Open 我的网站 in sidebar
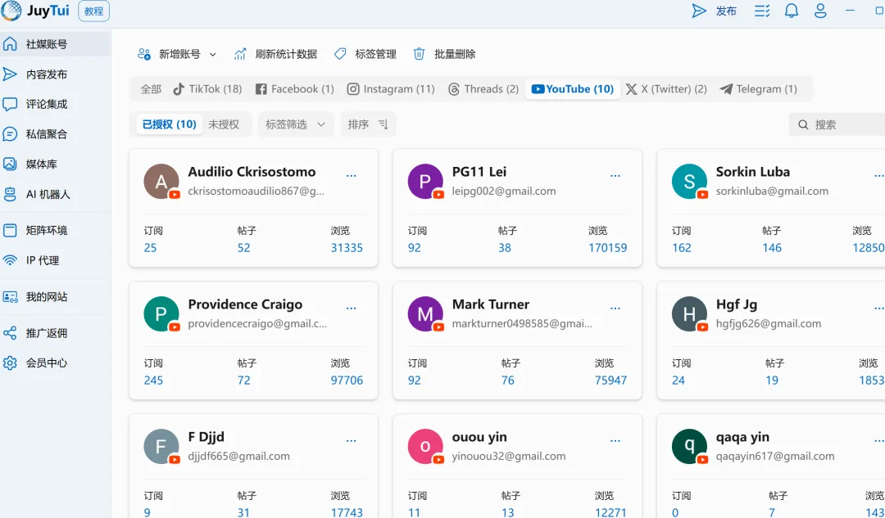Viewport: 885px width, 518px height. 55,296
